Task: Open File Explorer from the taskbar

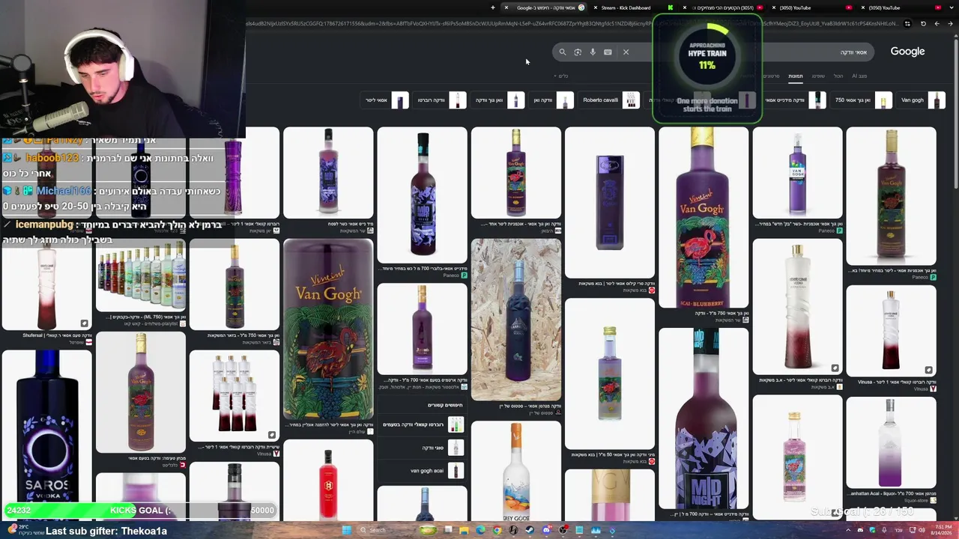Action: pyautogui.click(x=464, y=530)
